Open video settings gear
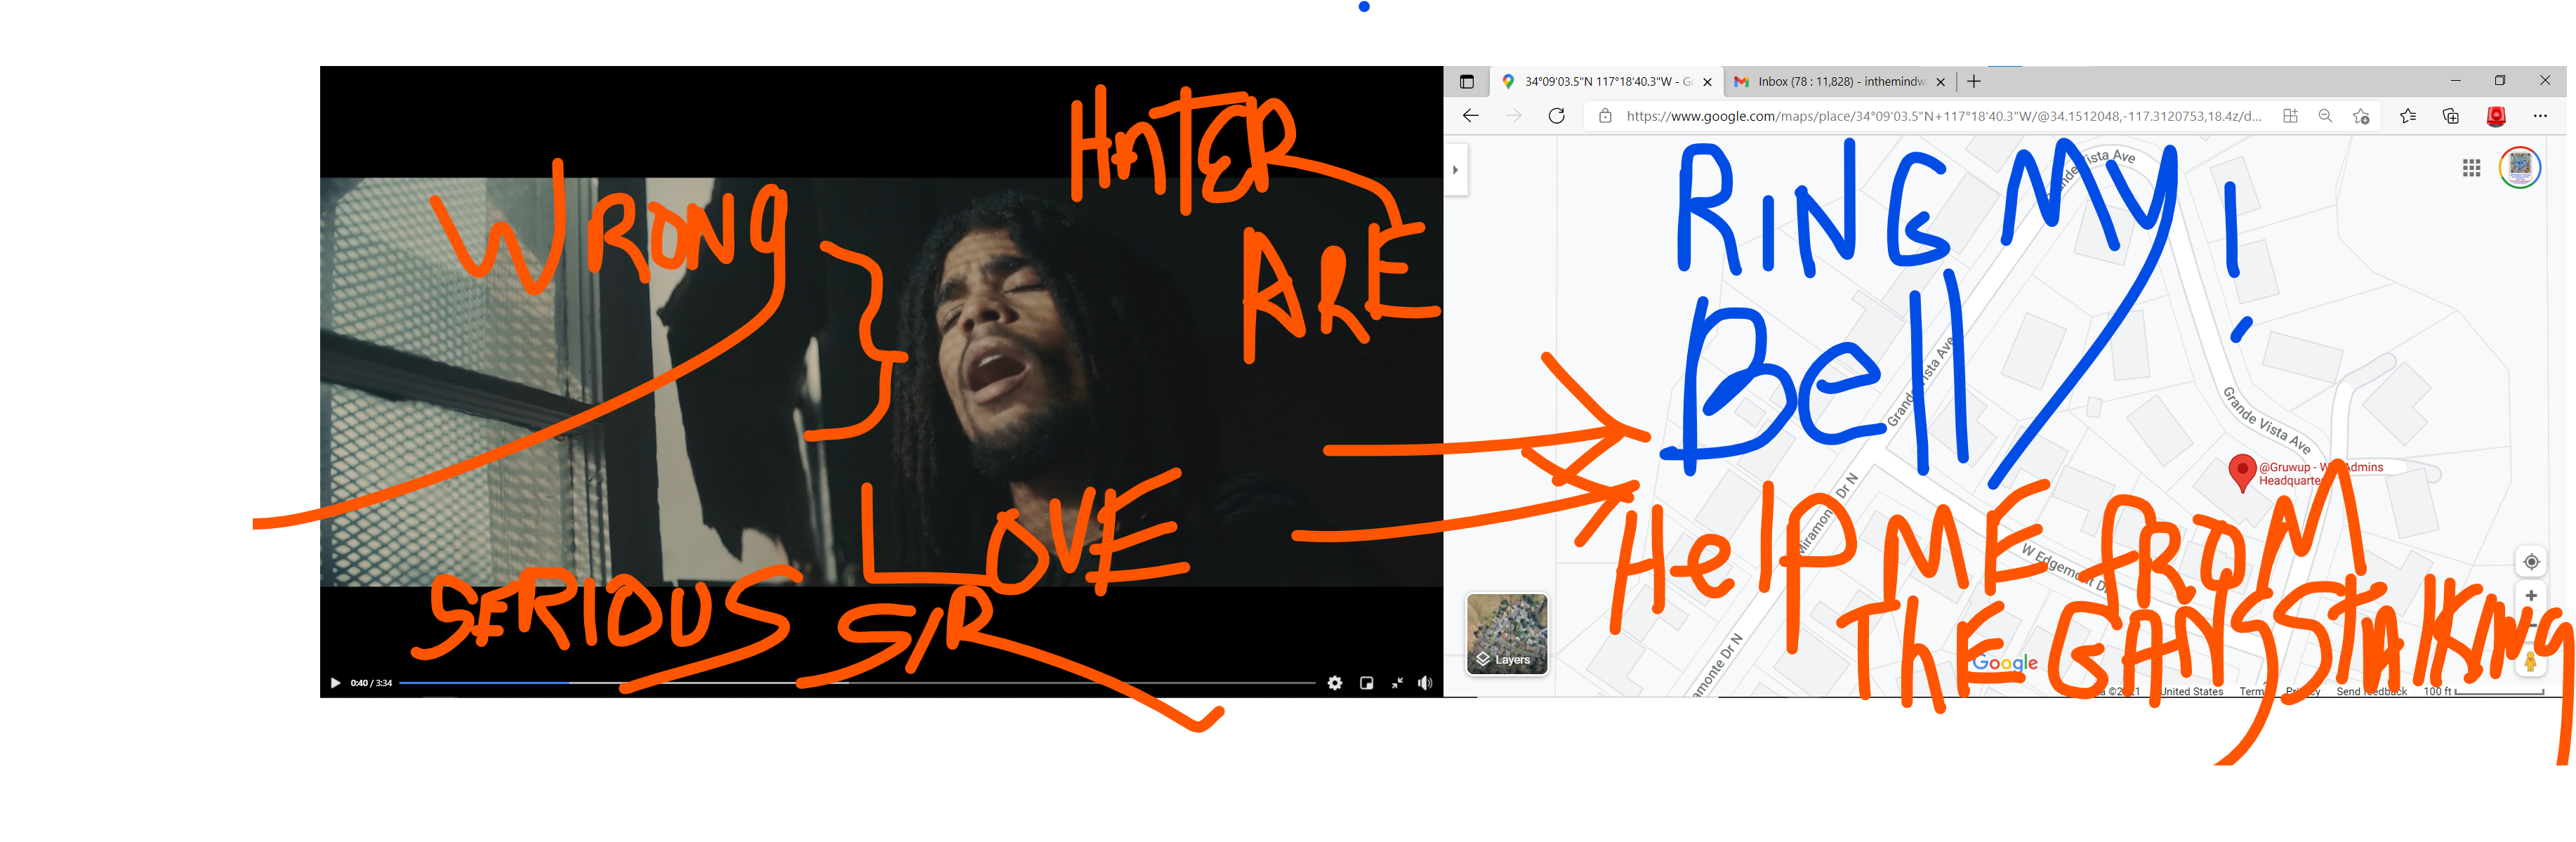Viewport: 2576px width, 842px height. coord(1334,683)
